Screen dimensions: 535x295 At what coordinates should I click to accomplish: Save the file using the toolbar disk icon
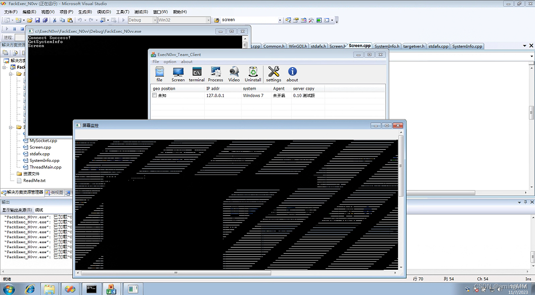tap(37, 20)
